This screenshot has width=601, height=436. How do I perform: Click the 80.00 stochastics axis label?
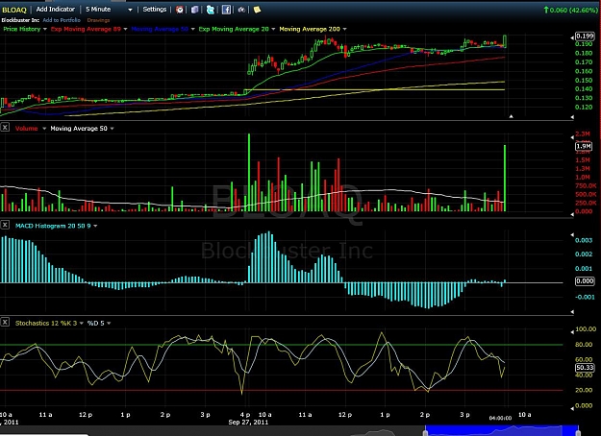(x=584, y=345)
